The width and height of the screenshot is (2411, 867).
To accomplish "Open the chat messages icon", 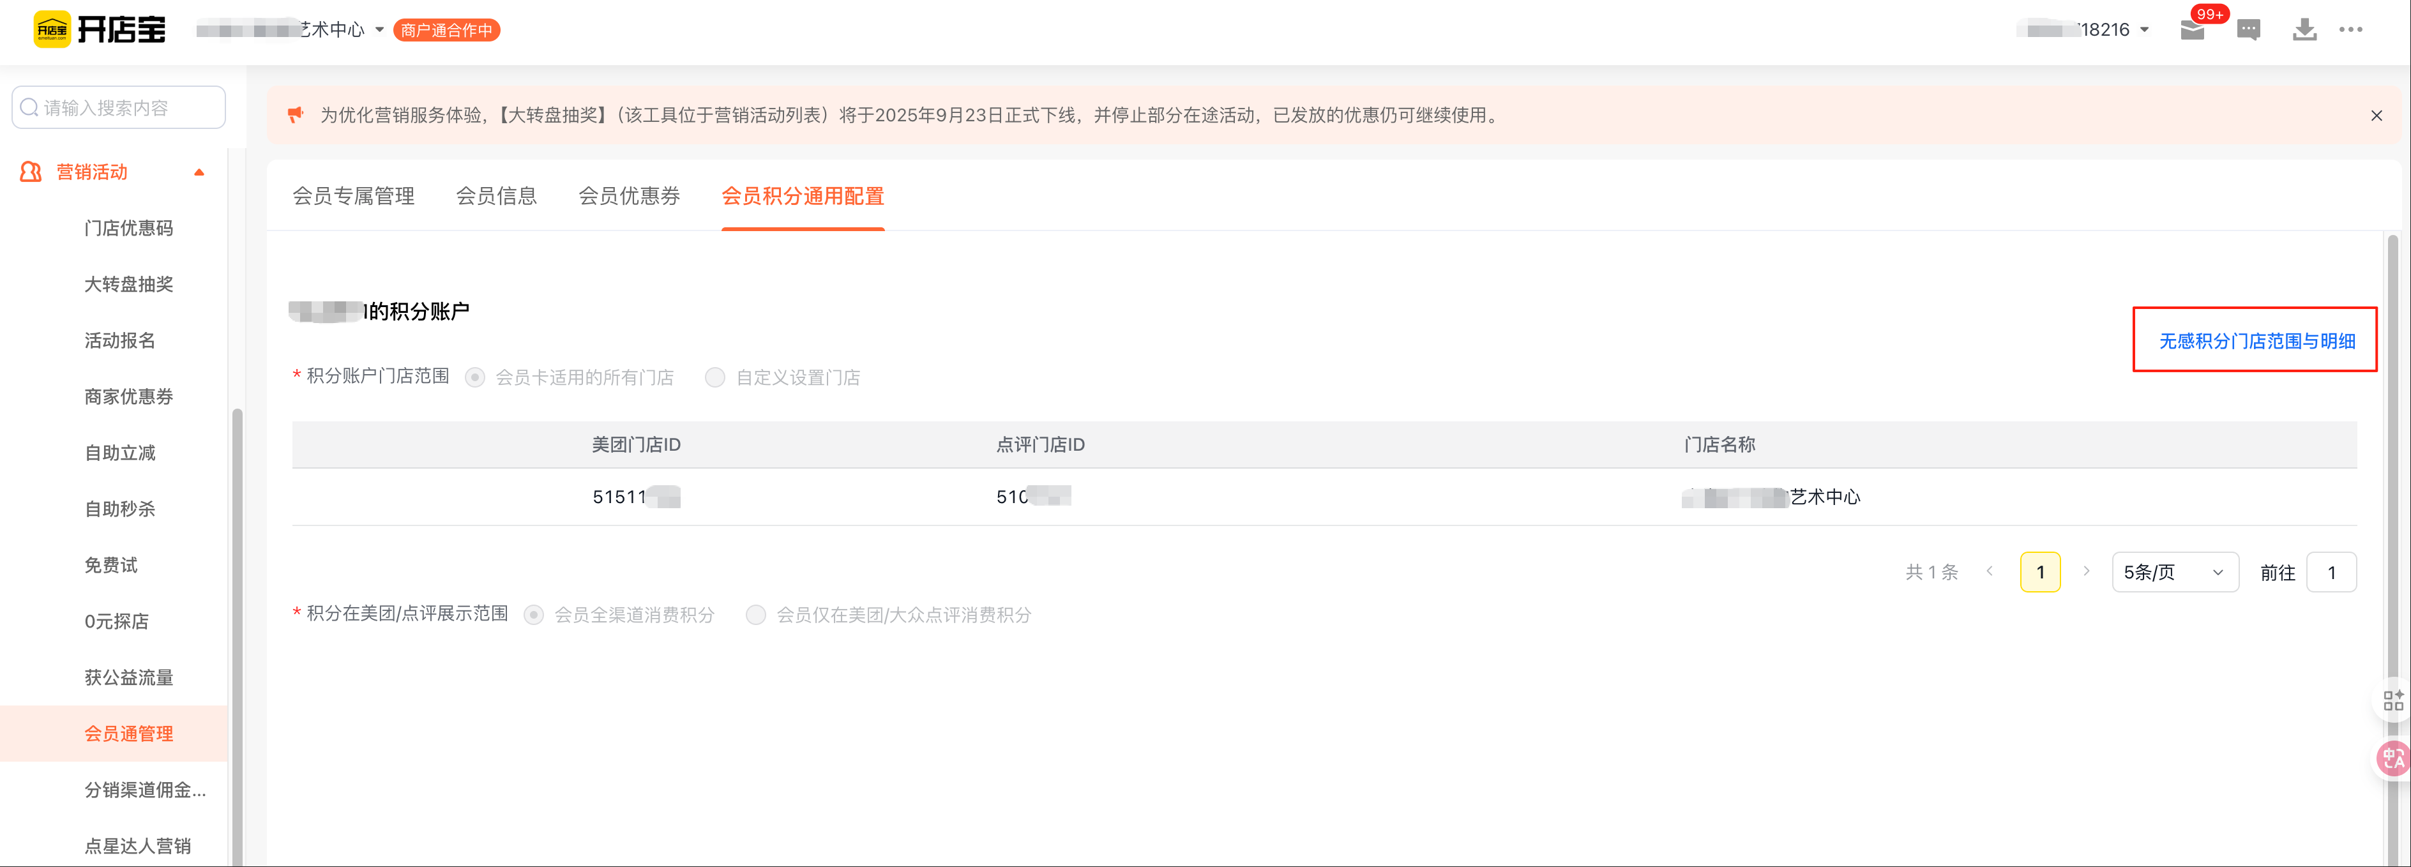I will click(x=2248, y=30).
